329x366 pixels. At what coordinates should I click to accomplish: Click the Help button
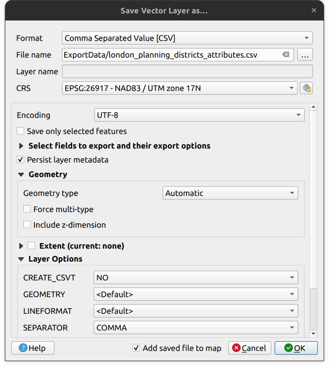tap(33, 348)
